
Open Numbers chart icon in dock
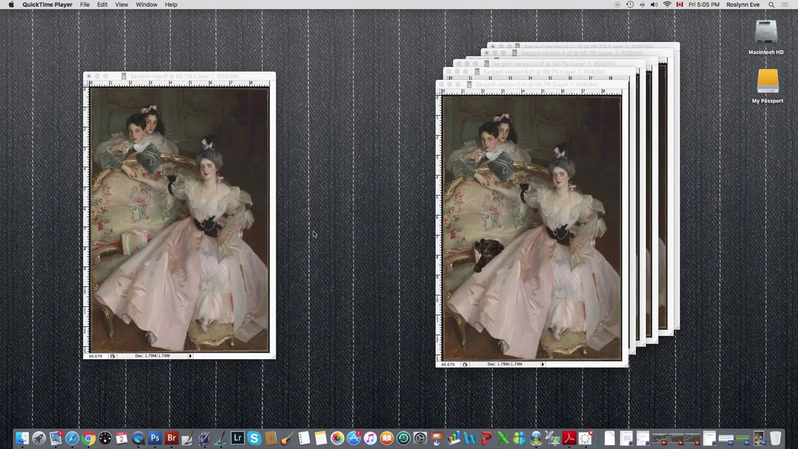[453, 438]
